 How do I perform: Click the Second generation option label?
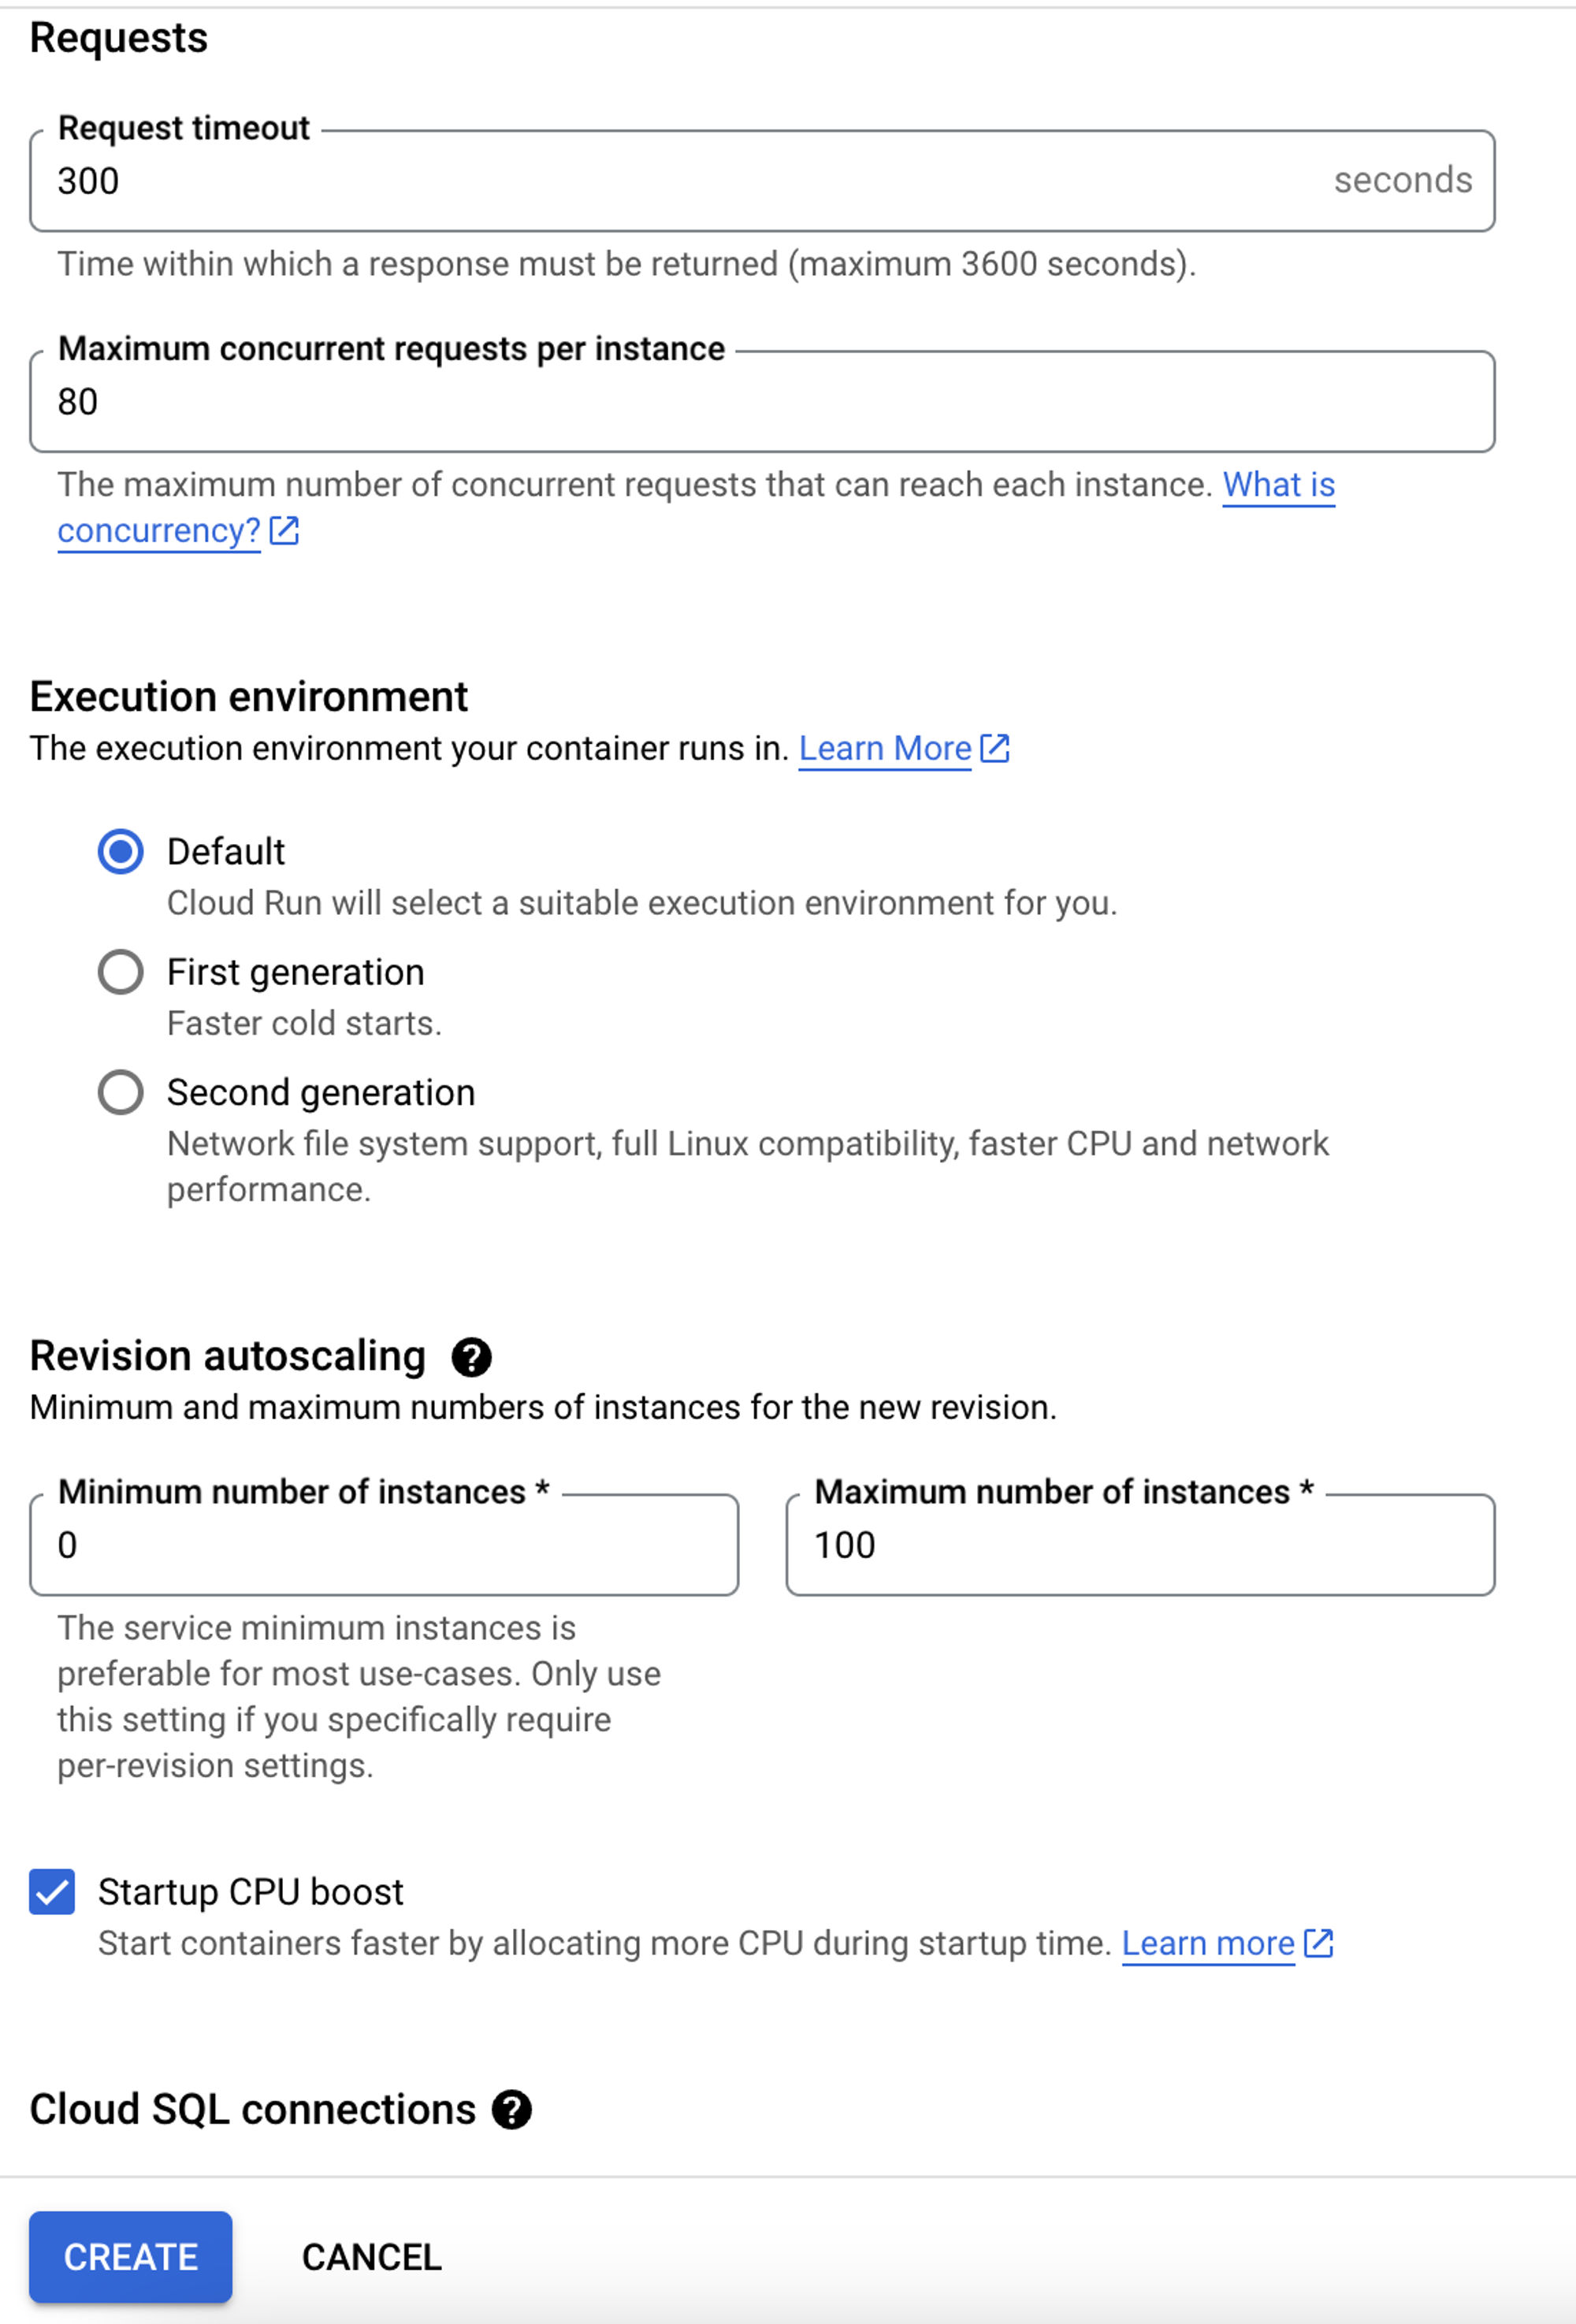(x=321, y=1092)
